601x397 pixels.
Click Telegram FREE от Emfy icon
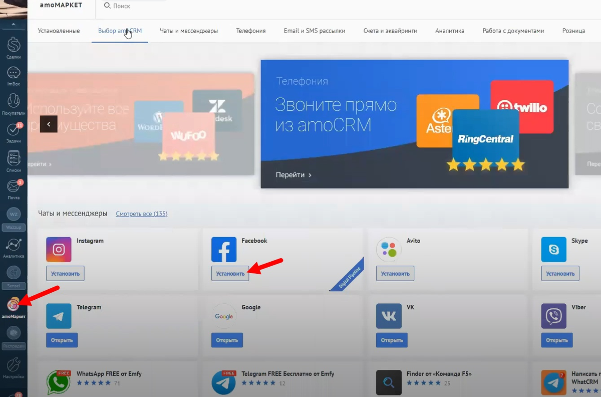pos(224,383)
